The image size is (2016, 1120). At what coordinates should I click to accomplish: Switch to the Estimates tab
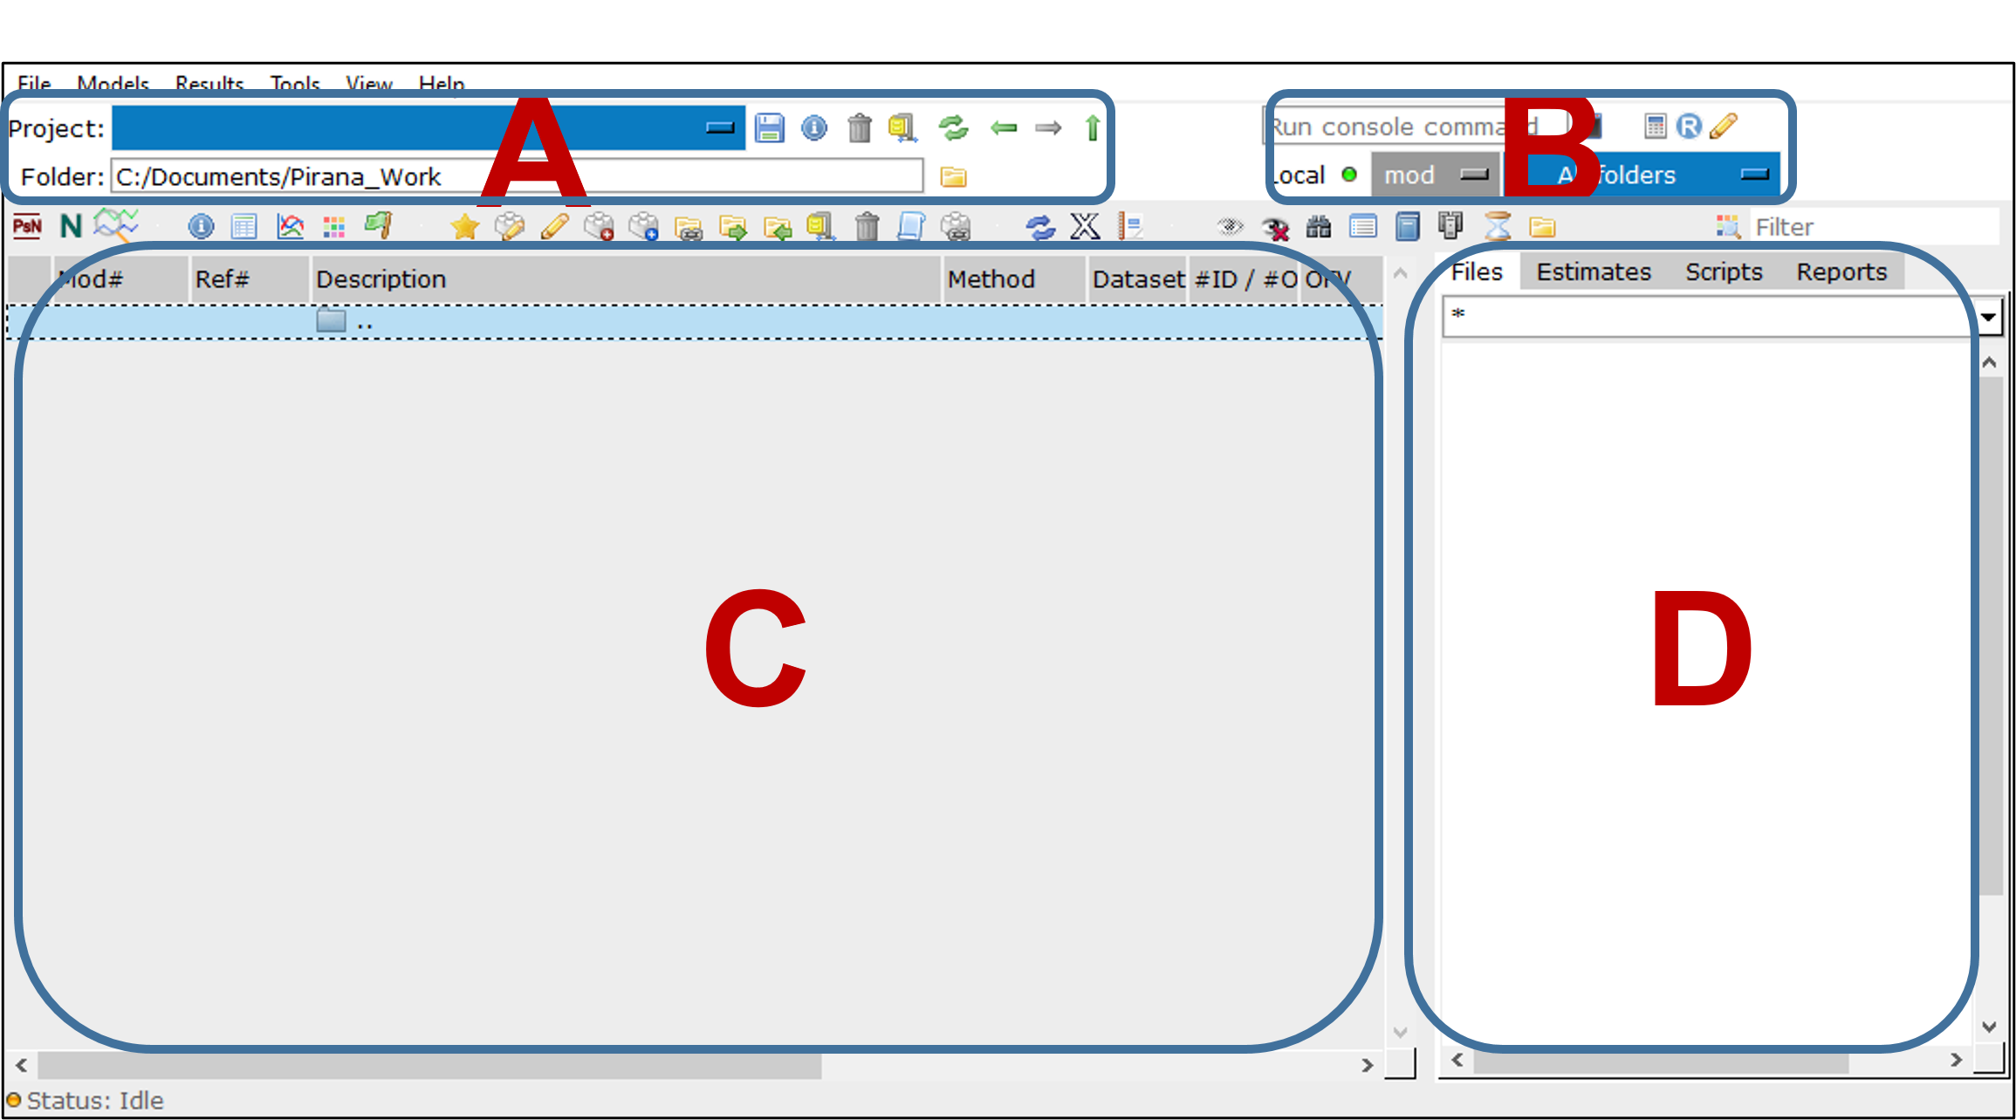1594,271
